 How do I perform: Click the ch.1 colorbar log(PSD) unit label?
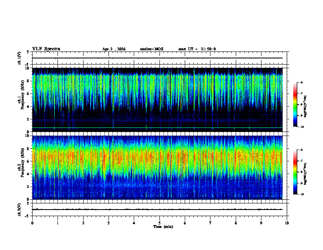pyautogui.click(x=305, y=106)
